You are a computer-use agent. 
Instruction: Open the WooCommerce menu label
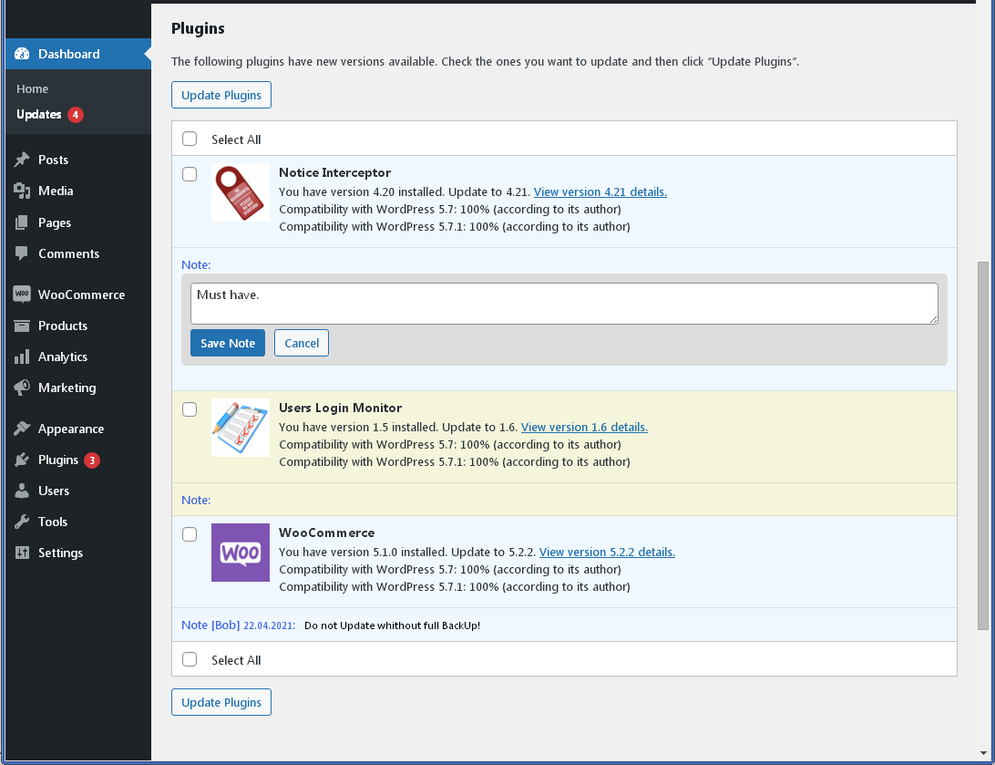81,295
